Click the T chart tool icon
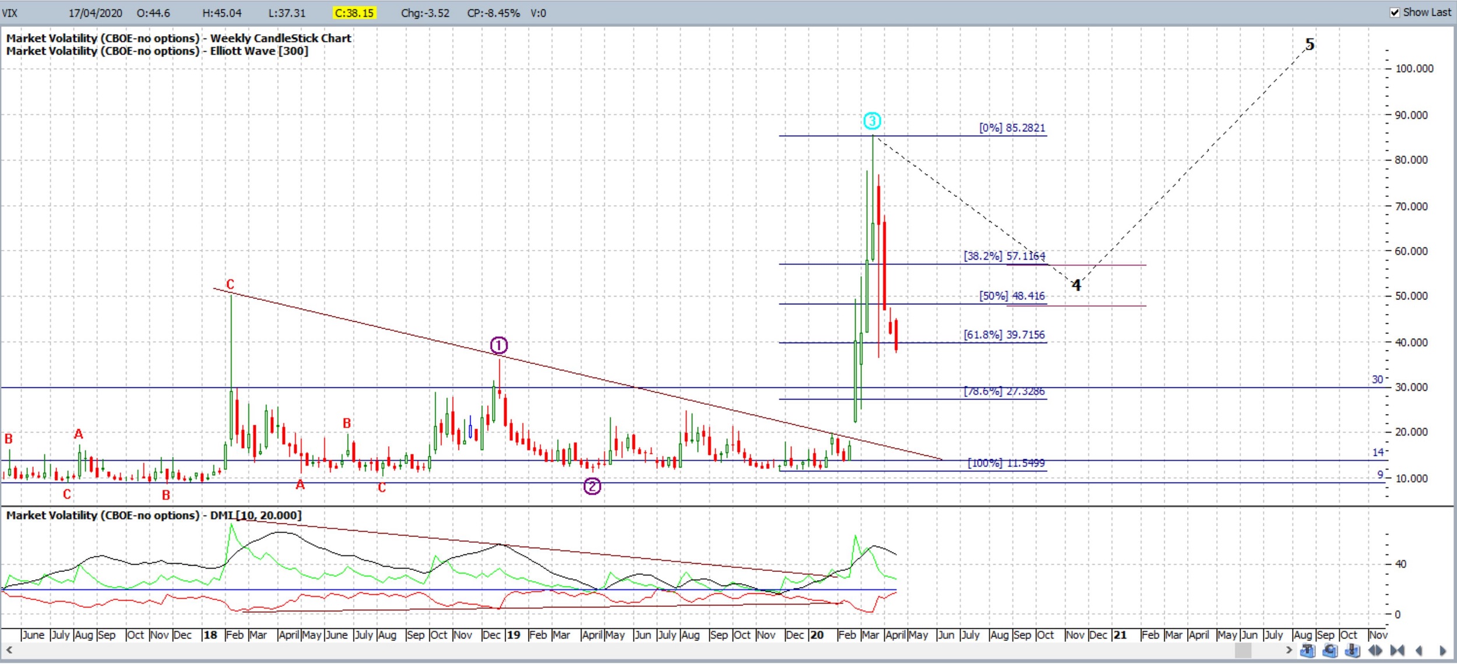Screen dimensions: 1457x664 pyautogui.click(x=1307, y=650)
